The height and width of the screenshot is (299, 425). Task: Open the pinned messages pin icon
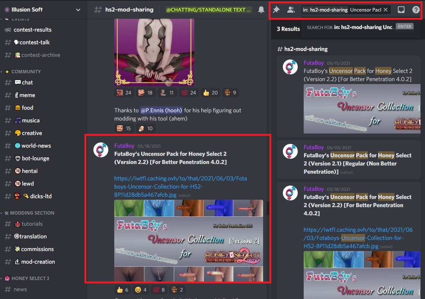tap(276, 10)
